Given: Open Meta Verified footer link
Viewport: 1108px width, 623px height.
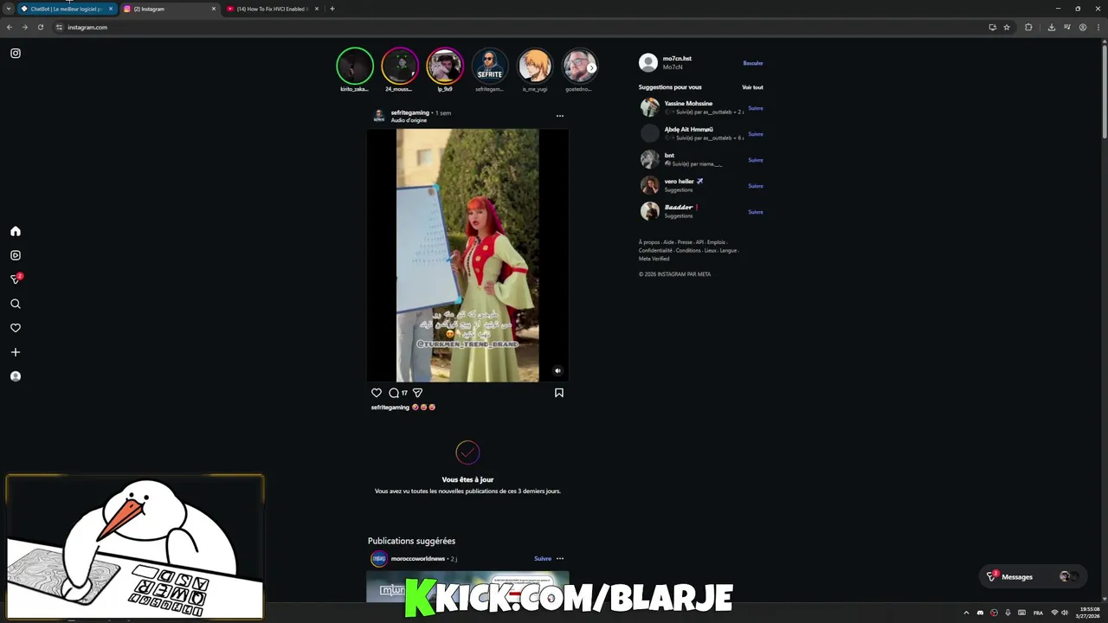Looking at the screenshot, I should click(x=654, y=259).
